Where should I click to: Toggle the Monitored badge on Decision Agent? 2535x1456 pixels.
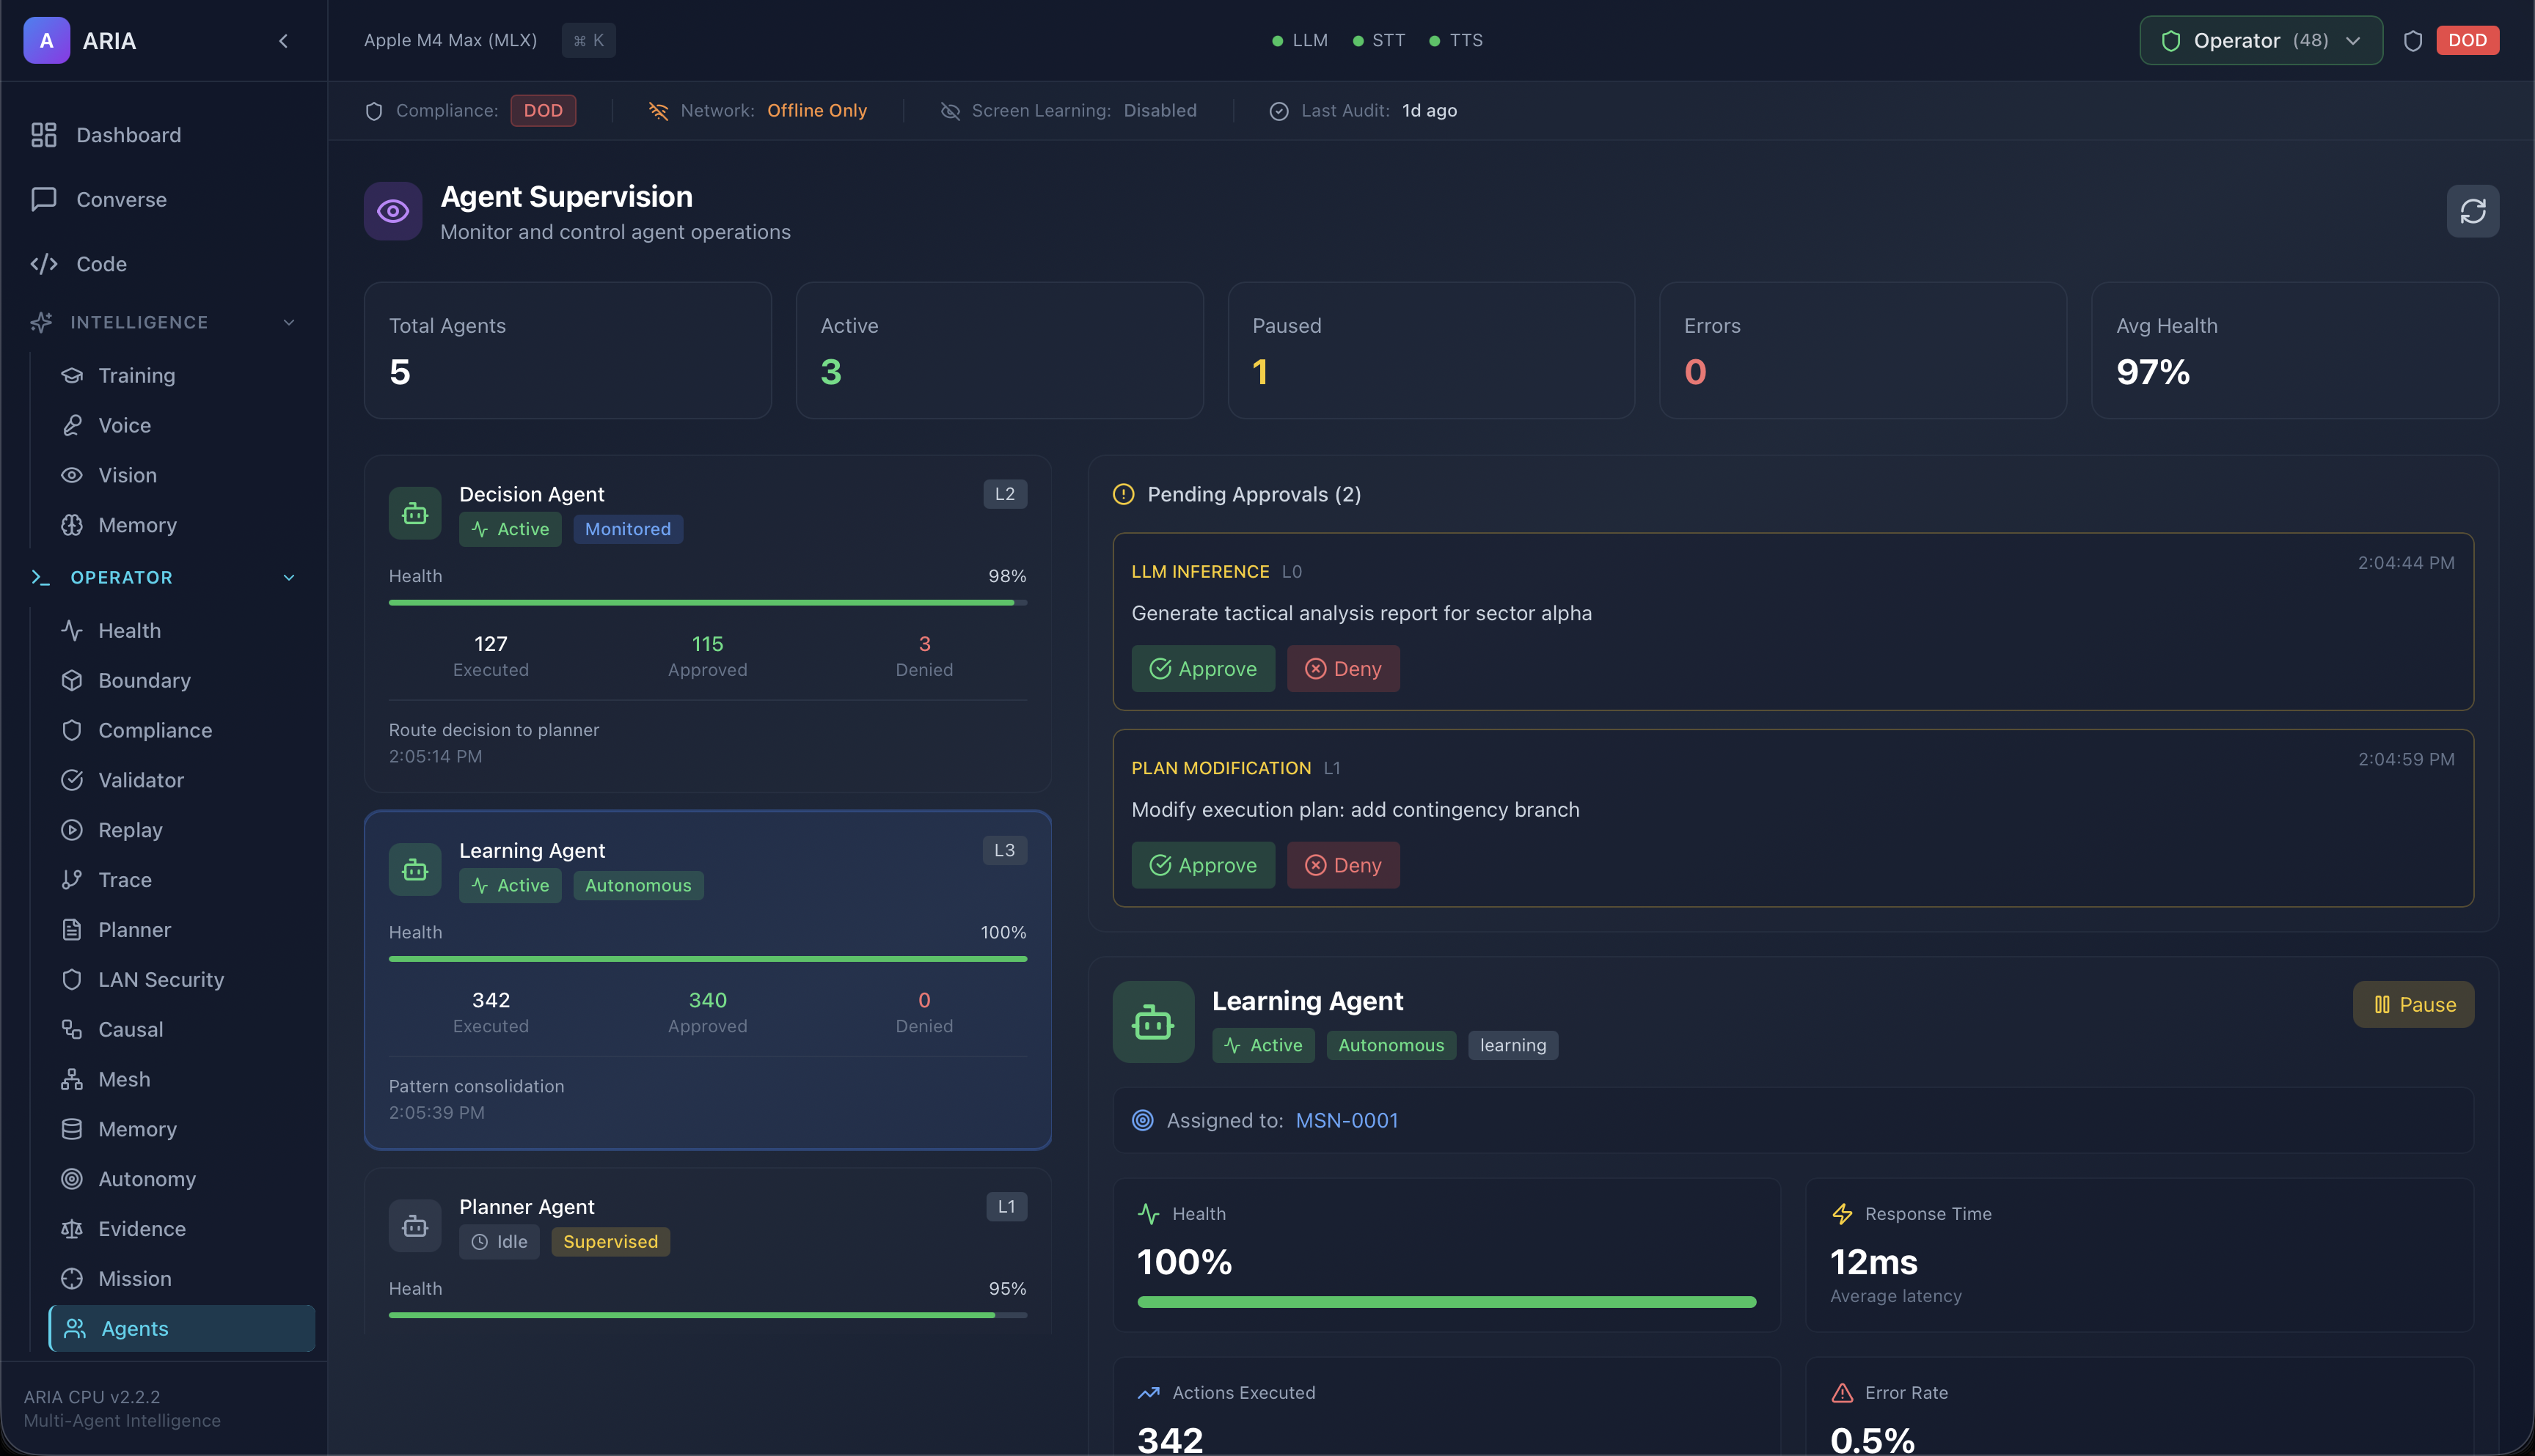[x=627, y=529]
